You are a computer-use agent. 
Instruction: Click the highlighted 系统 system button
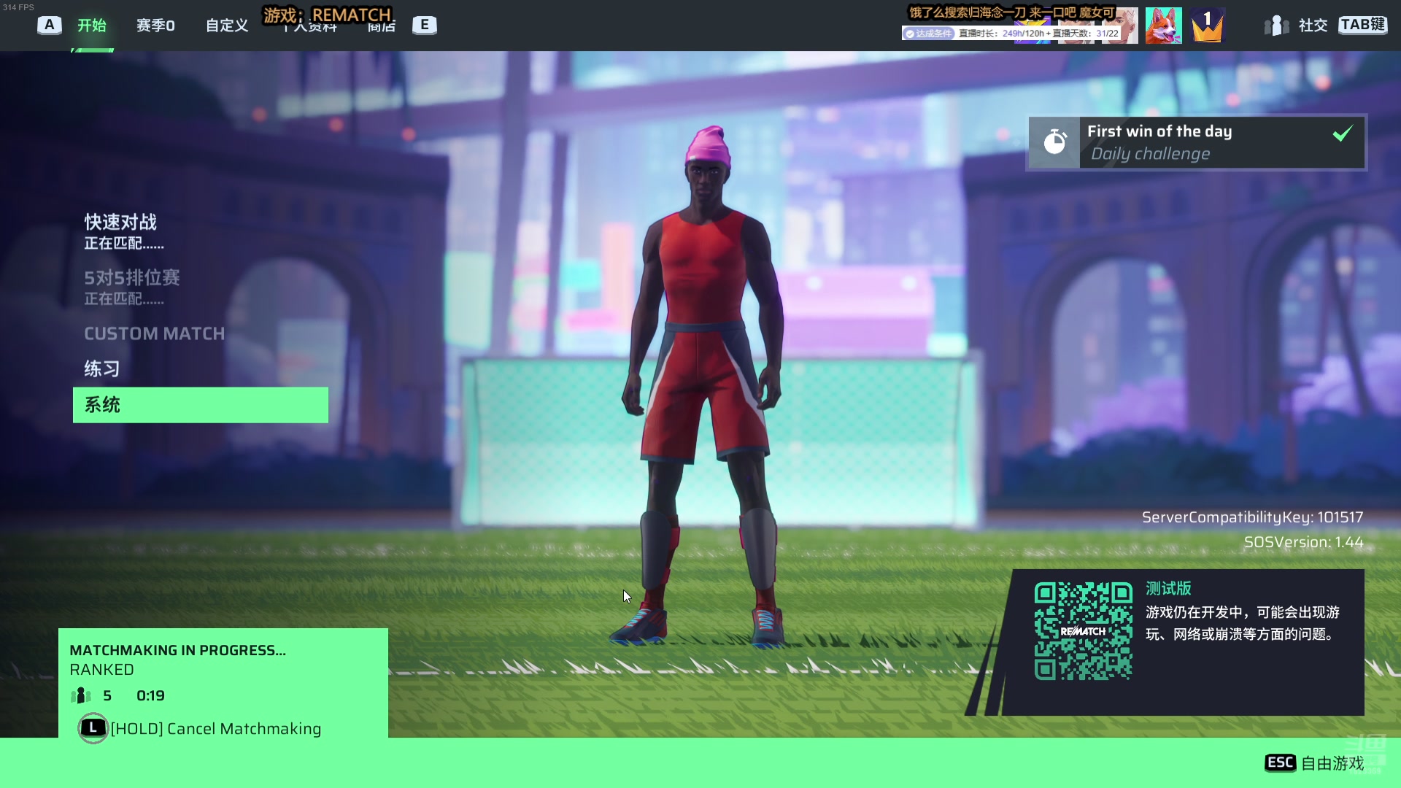[x=200, y=405]
